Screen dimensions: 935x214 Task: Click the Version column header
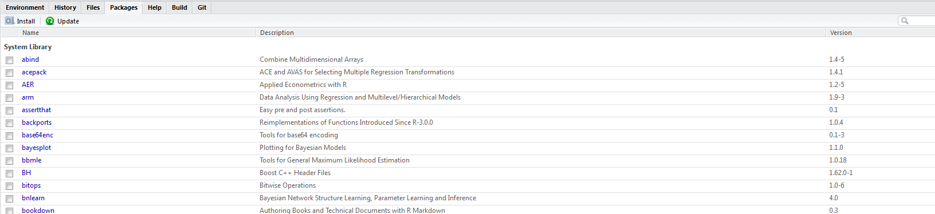(841, 33)
